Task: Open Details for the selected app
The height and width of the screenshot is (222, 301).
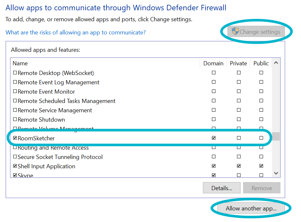Action: point(222,188)
